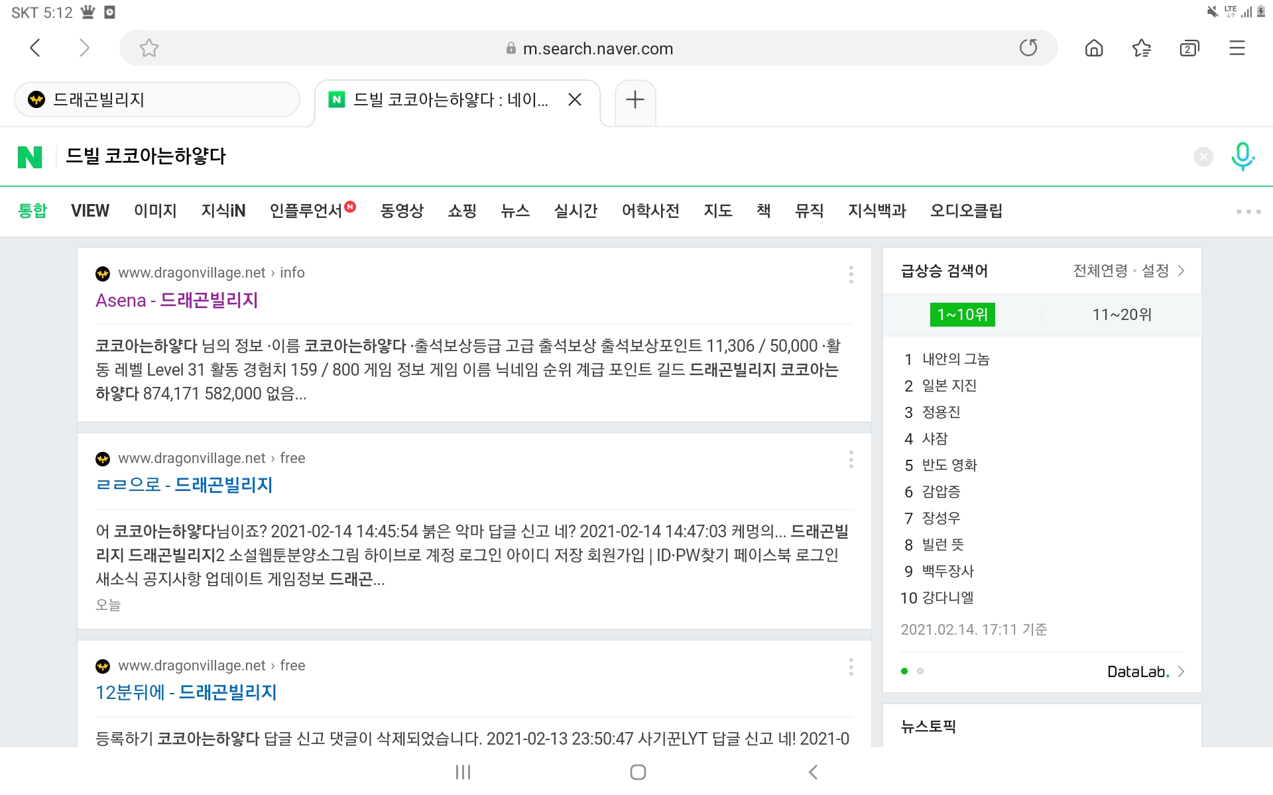Select the 11~20위 ranking tab
This screenshot has width=1273, height=795.
pos(1122,315)
